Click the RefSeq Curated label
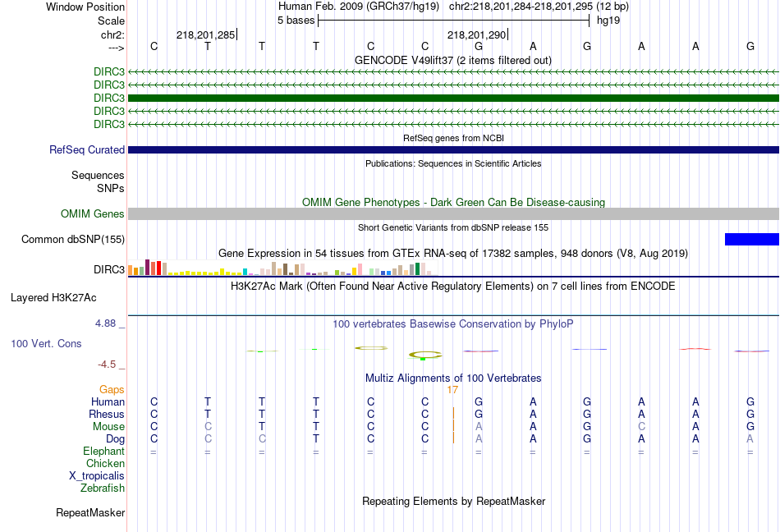 click(87, 149)
